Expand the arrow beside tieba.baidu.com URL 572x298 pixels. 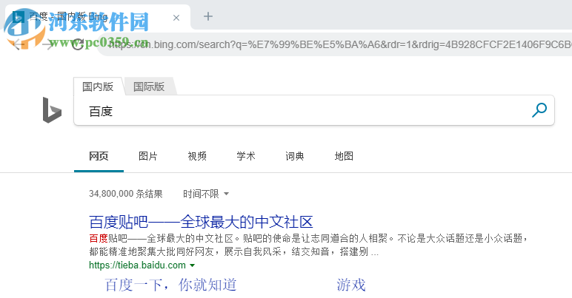click(192, 265)
